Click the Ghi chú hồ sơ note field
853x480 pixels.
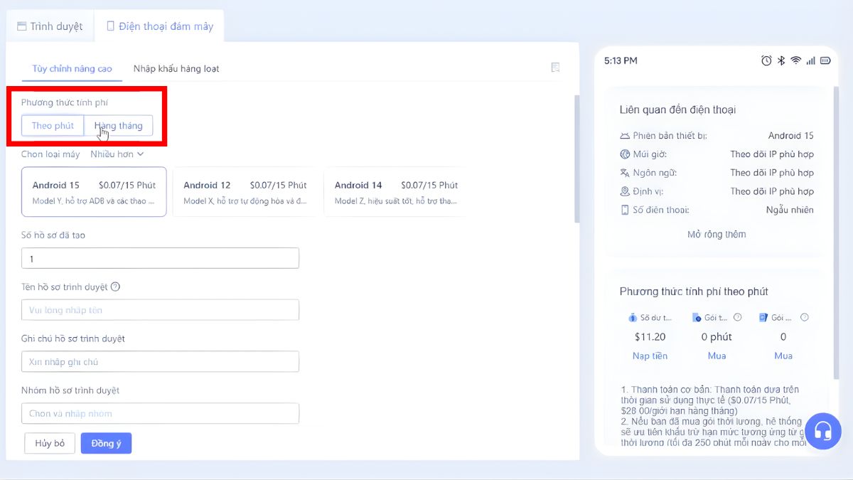160,361
